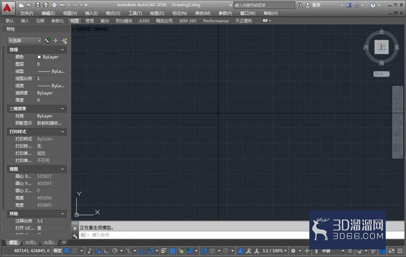
Task: Click the Save As icon
Action: tap(46, 5)
